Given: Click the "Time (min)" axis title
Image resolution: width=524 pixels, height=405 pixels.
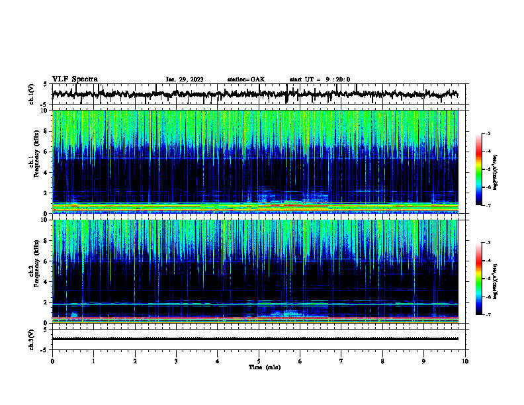Looking at the screenshot, I should tap(265, 367).
